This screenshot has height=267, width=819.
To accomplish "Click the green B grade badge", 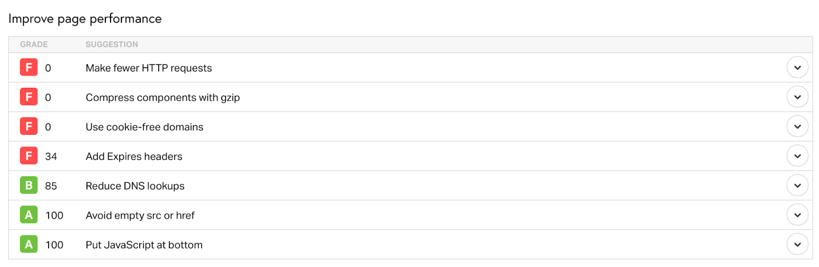I will click(x=29, y=185).
